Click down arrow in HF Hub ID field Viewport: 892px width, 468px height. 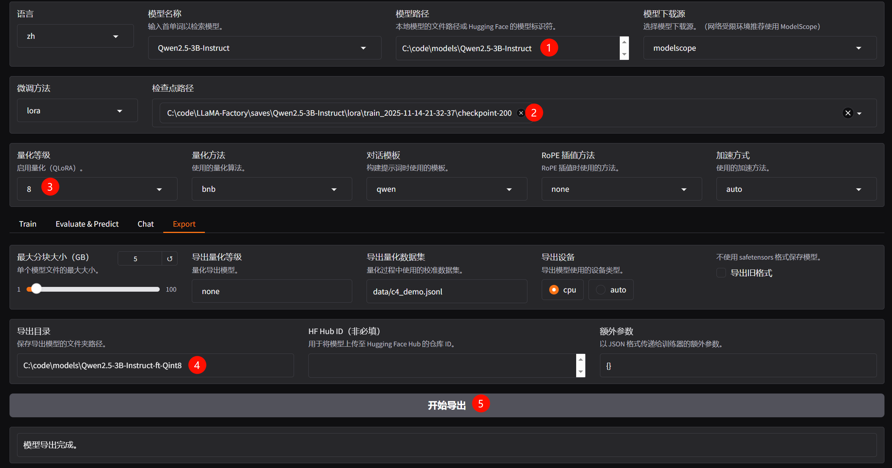tap(581, 372)
